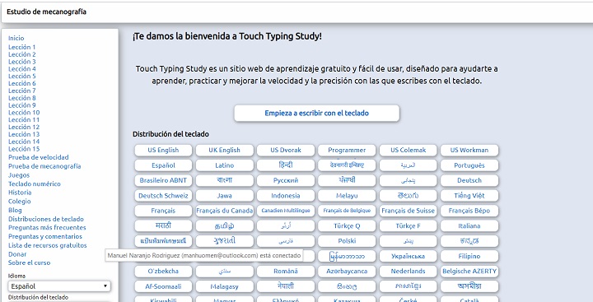Open the Juegos page

(19, 175)
